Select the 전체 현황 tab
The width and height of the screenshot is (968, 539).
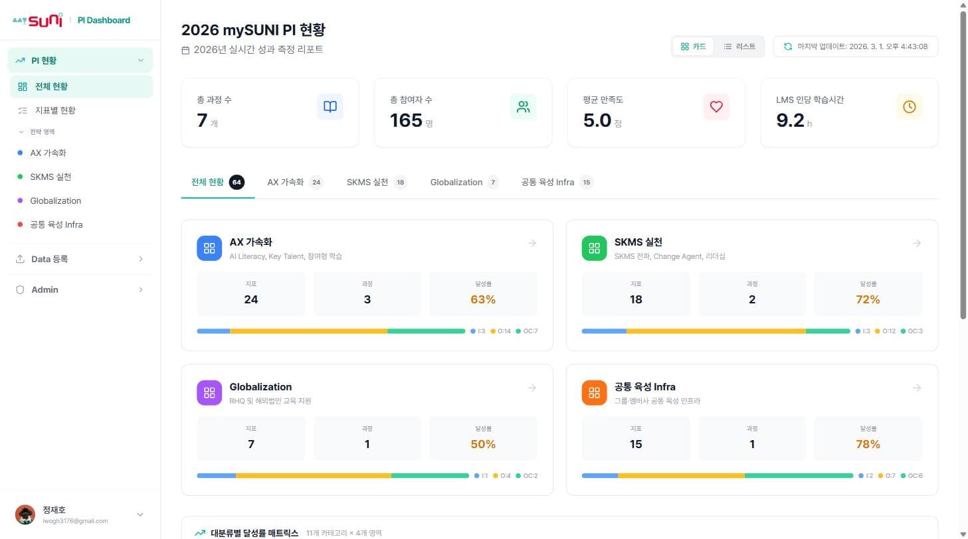coord(218,182)
